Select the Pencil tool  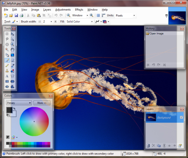[7, 65]
